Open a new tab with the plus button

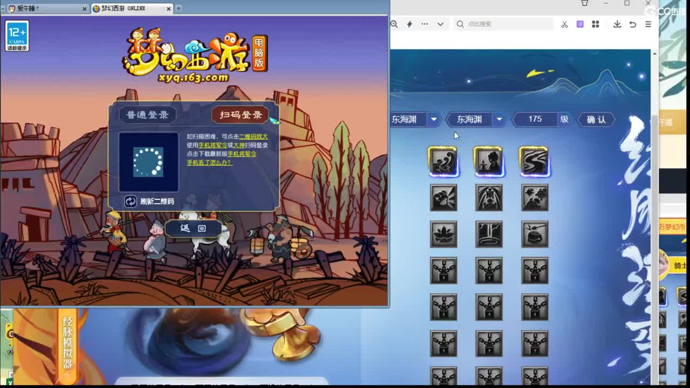click(178, 8)
